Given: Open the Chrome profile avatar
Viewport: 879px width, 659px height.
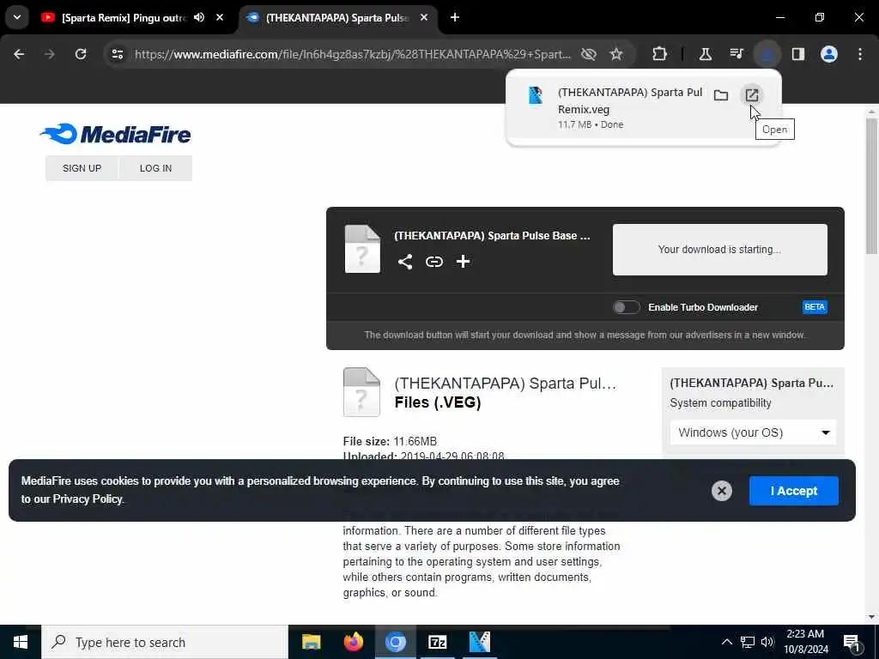Looking at the screenshot, I should pos(828,54).
